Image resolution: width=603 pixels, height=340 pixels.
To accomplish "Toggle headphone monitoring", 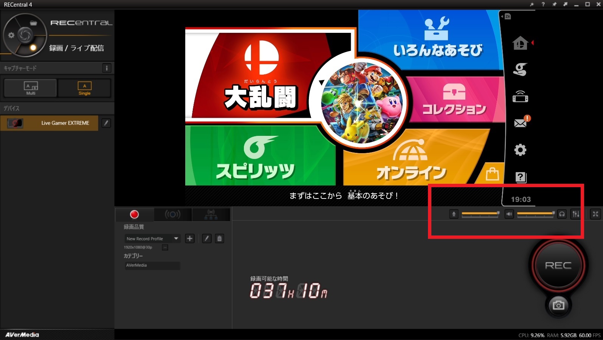I will [x=562, y=214].
